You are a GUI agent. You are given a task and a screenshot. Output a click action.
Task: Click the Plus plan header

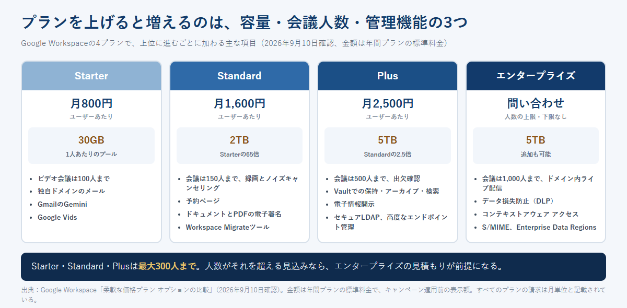click(x=388, y=76)
